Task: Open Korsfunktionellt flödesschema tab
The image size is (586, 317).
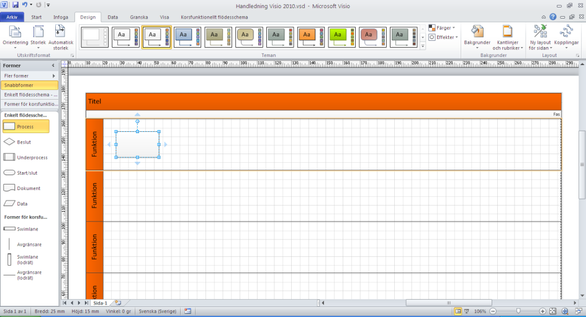Action: coord(214,17)
